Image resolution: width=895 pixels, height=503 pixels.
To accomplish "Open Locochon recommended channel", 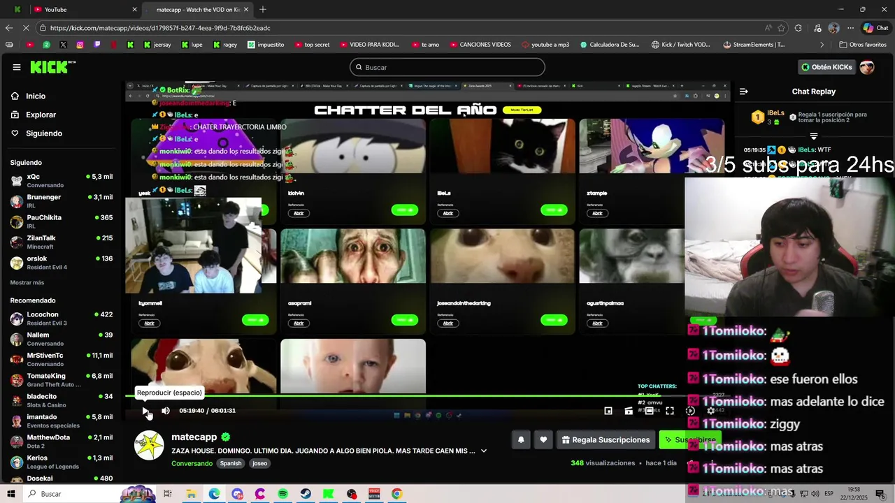I will (x=62, y=319).
